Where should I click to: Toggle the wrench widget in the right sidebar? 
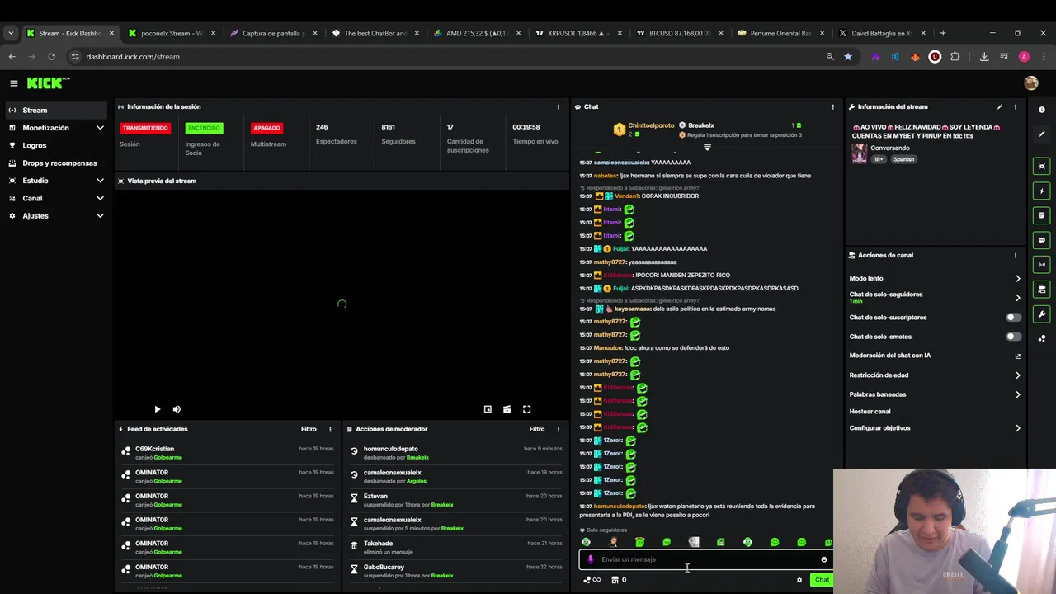coord(1042,313)
